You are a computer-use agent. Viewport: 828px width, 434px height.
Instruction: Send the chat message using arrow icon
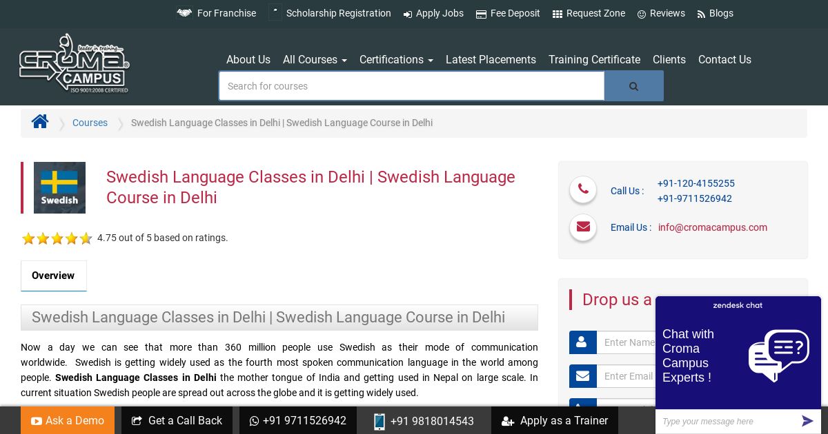(807, 421)
